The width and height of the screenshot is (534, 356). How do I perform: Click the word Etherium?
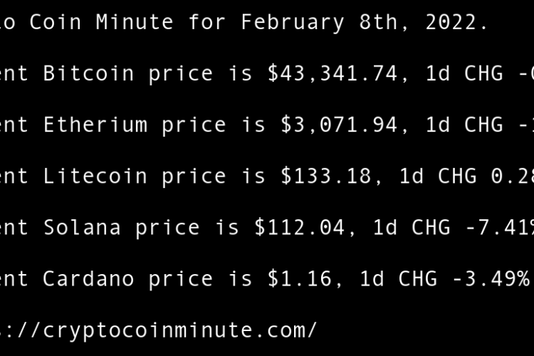point(95,125)
